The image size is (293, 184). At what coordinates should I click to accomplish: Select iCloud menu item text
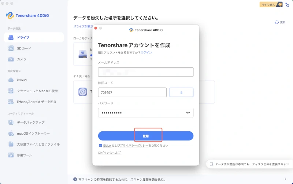pyautogui.click(x=22, y=80)
